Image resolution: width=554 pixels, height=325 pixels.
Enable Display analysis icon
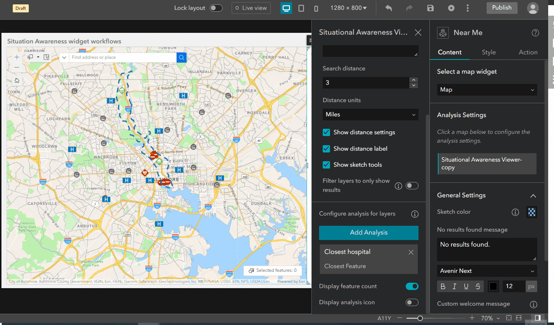point(412,302)
